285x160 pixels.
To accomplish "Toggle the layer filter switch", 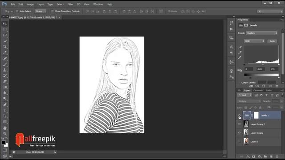I will point(282,95).
